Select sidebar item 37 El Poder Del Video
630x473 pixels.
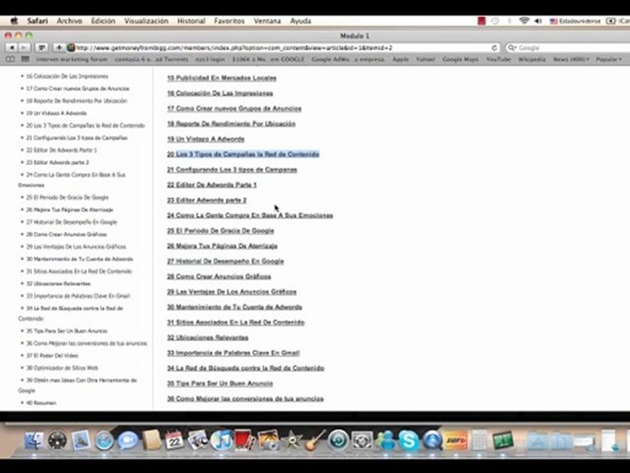[52, 355]
